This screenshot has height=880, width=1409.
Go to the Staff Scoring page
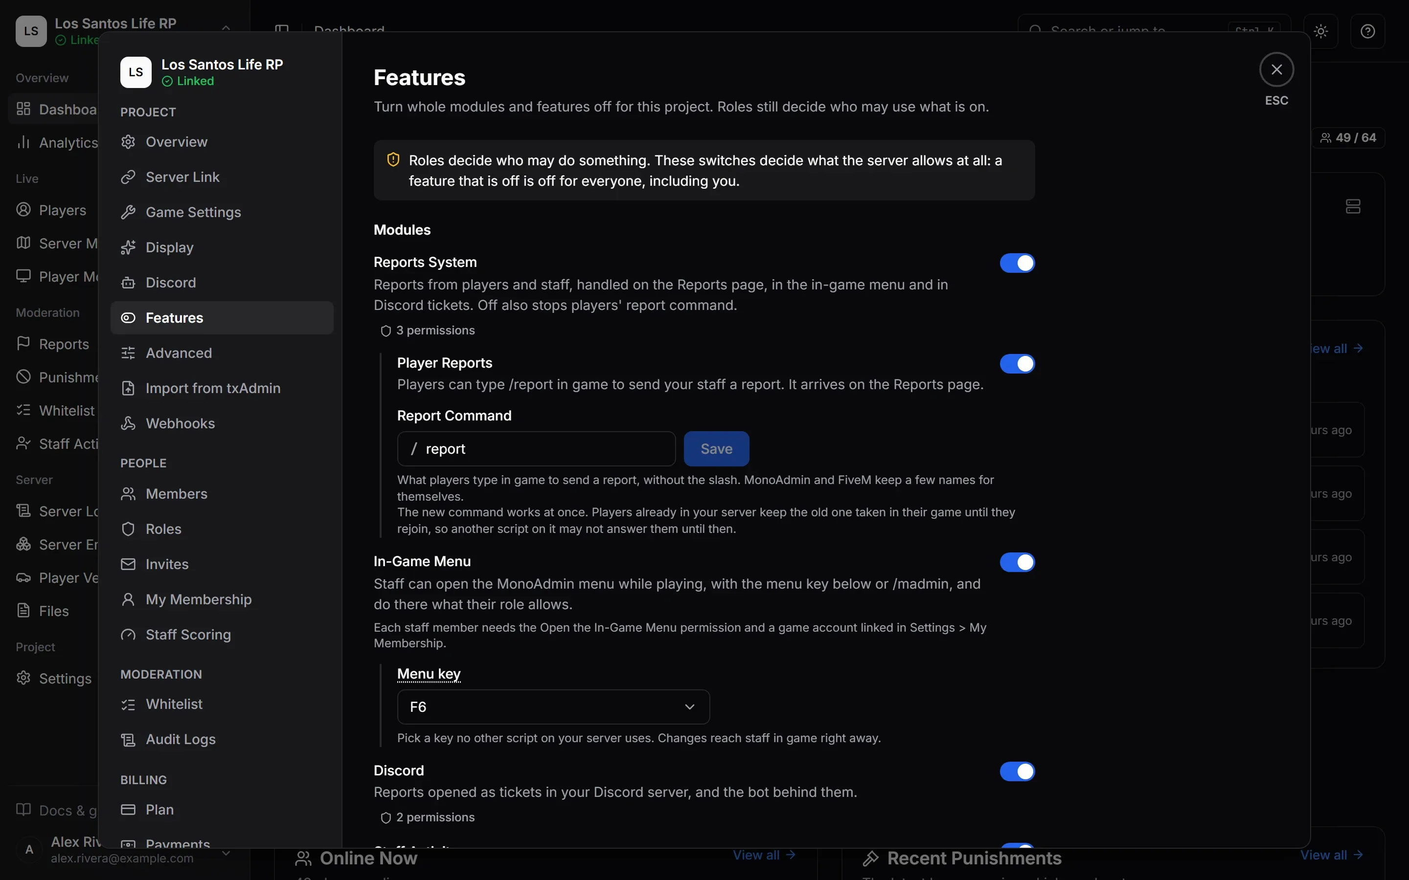(222, 635)
